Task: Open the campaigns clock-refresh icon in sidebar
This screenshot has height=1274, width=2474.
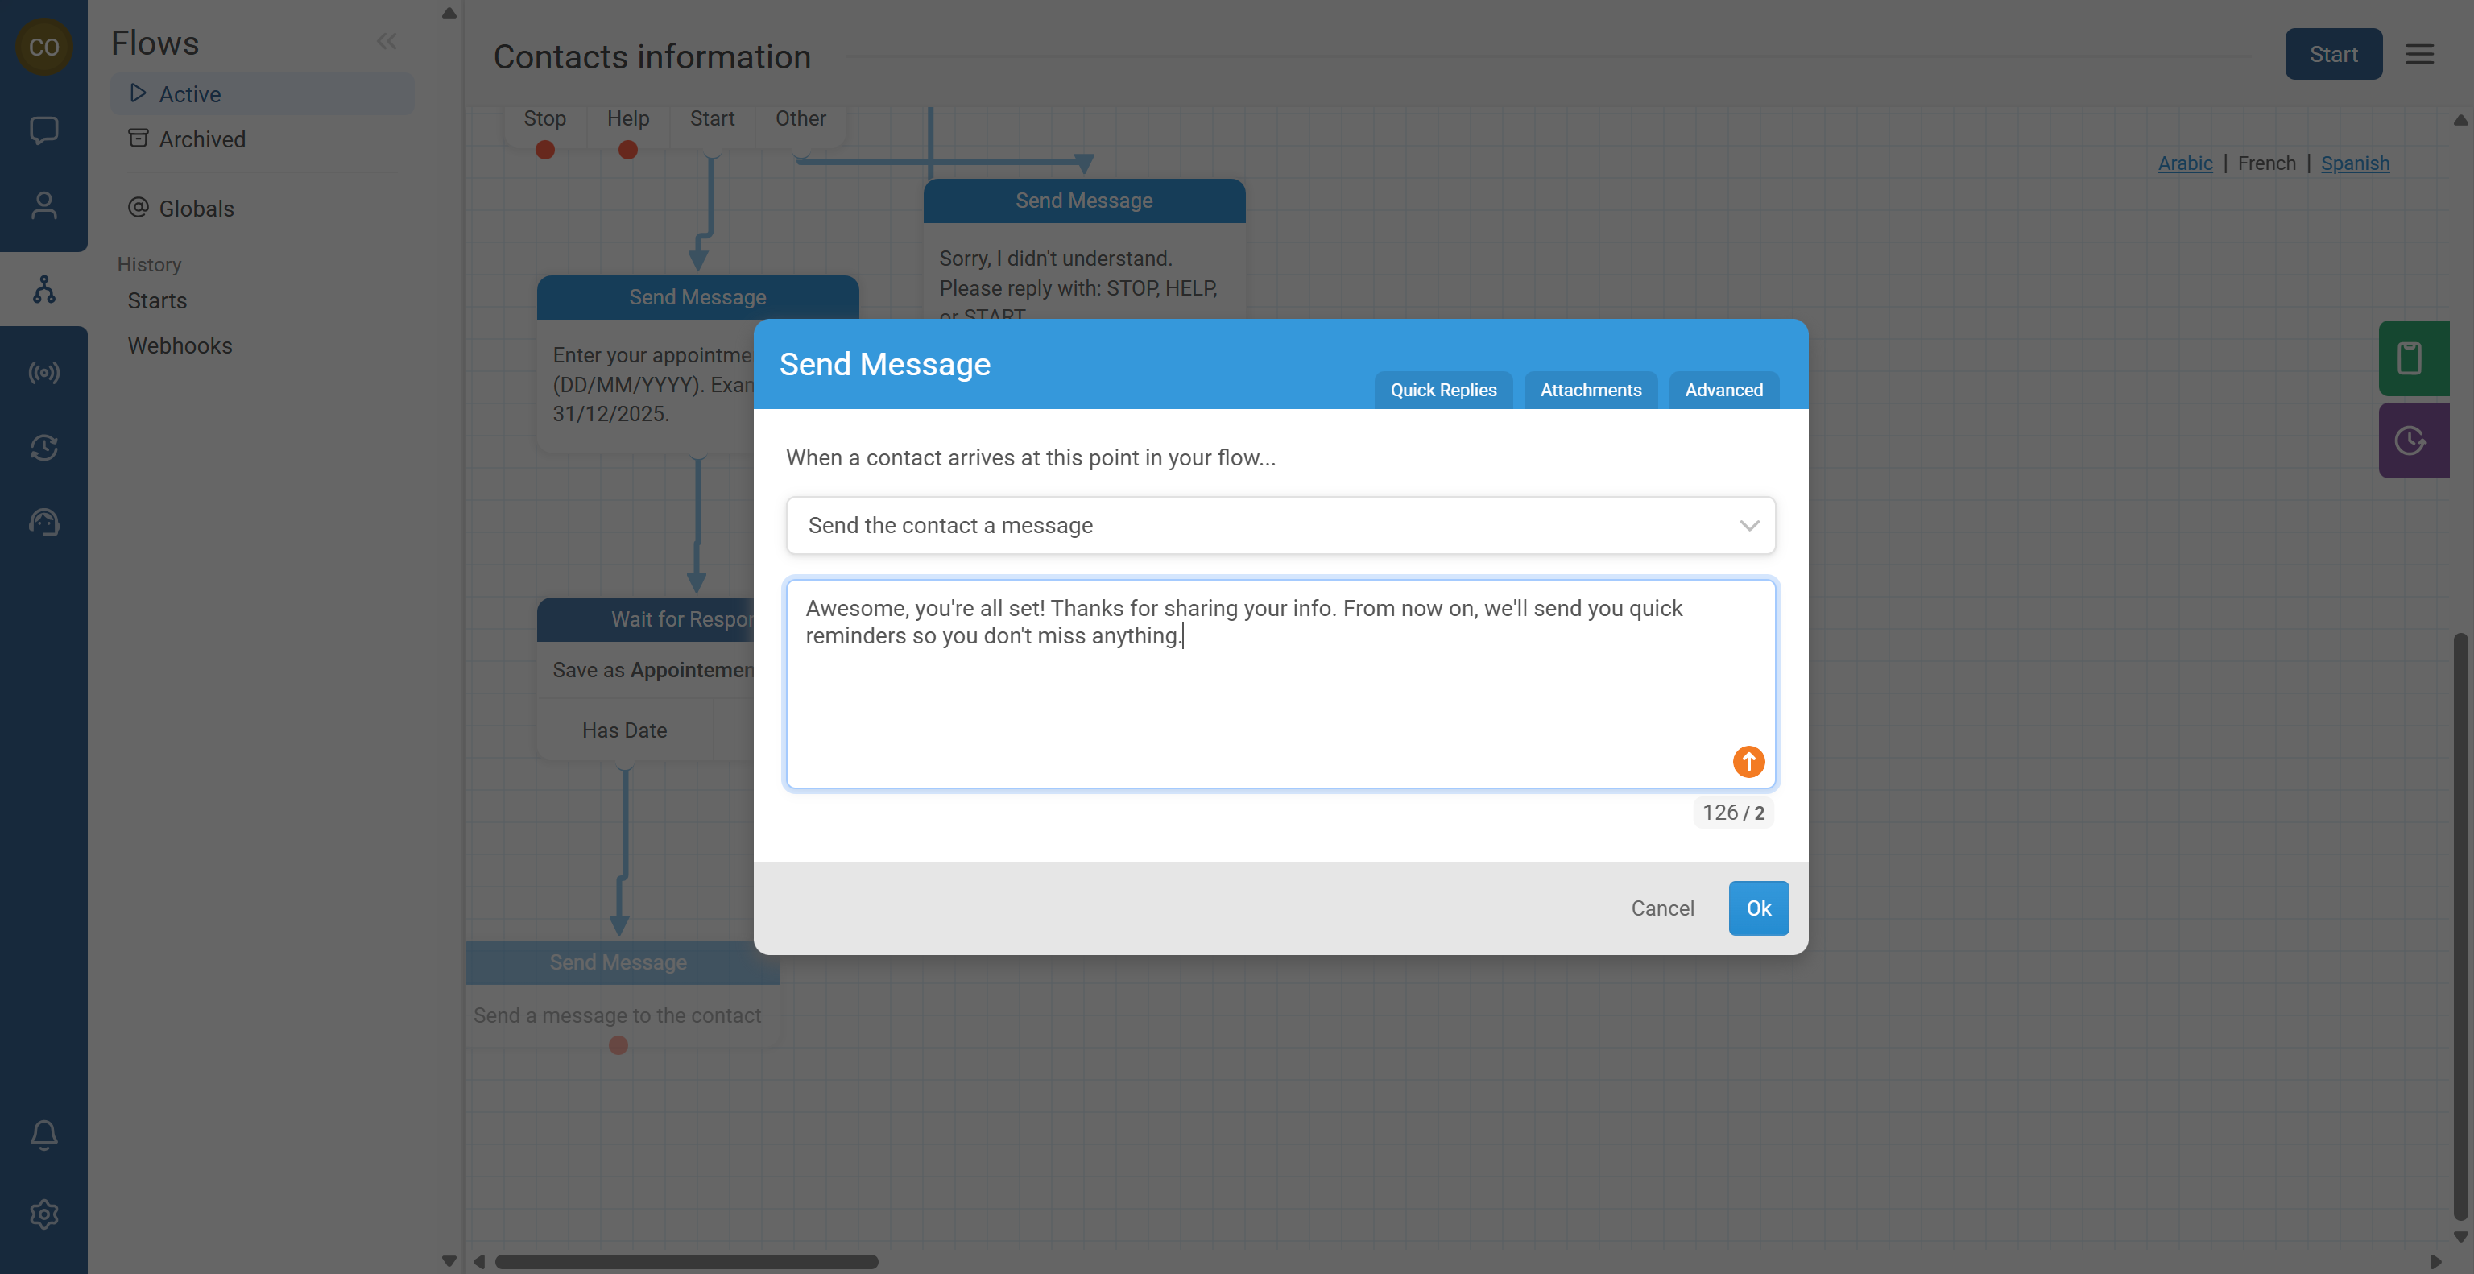Action: [43, 448]
